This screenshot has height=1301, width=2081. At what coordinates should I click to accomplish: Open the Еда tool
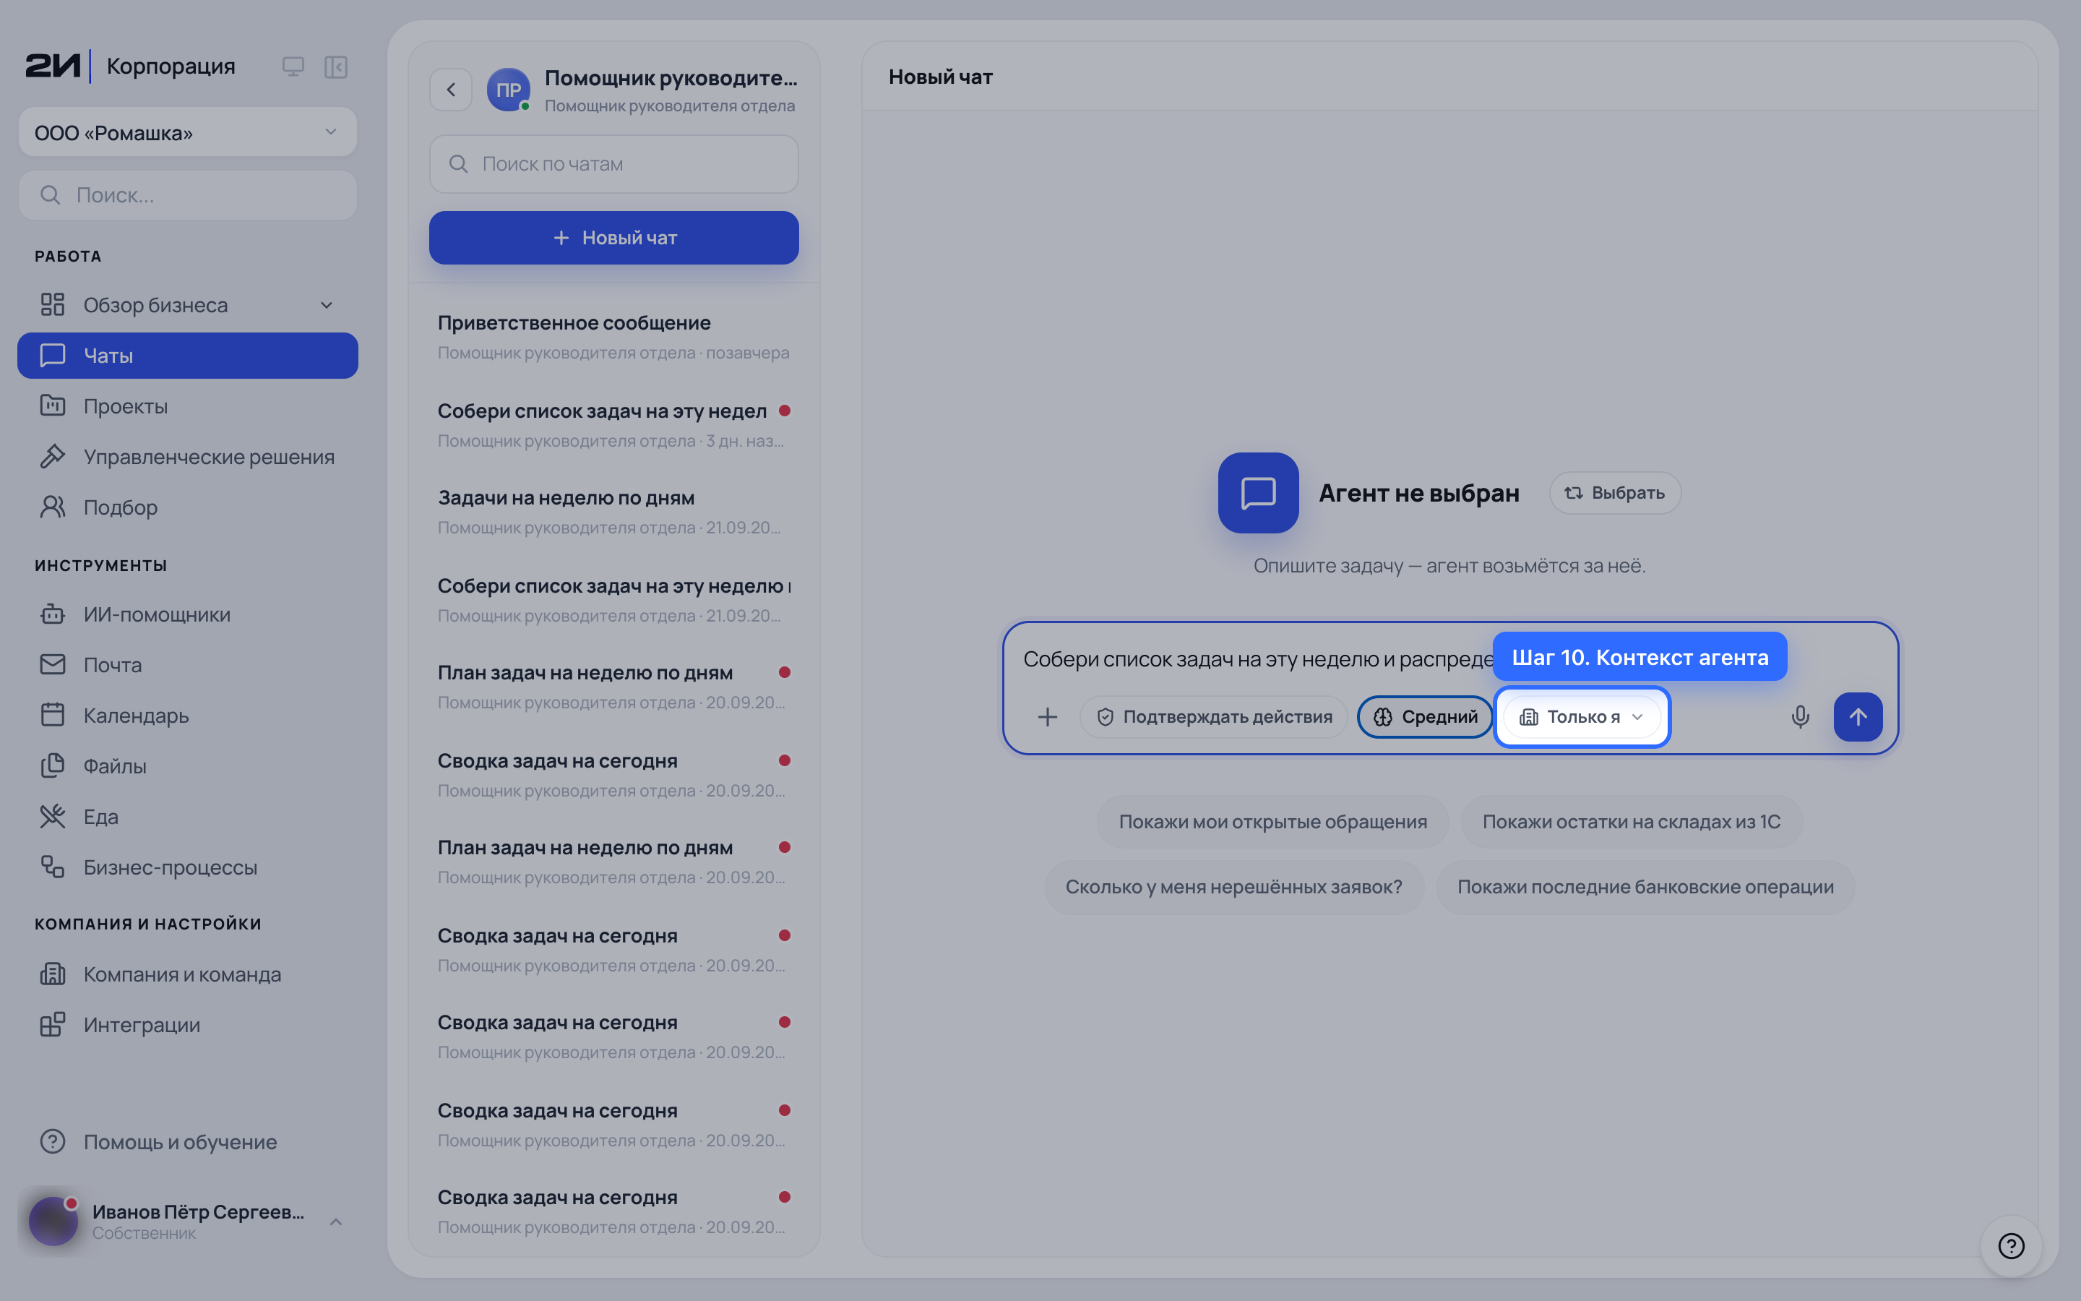click(187, 817)
